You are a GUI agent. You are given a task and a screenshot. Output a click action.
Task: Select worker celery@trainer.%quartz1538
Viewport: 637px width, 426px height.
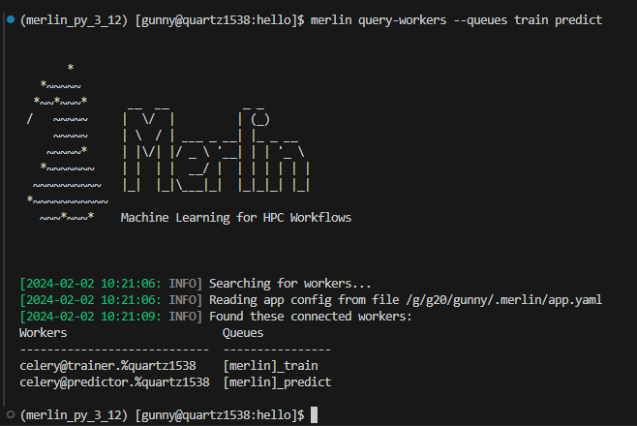[107, 366]
